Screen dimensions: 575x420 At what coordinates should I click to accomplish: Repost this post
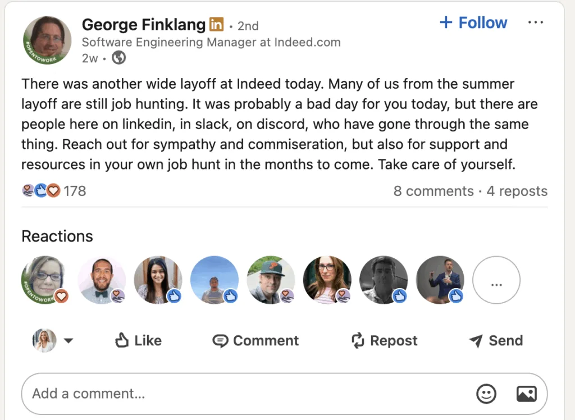[384, 341]
